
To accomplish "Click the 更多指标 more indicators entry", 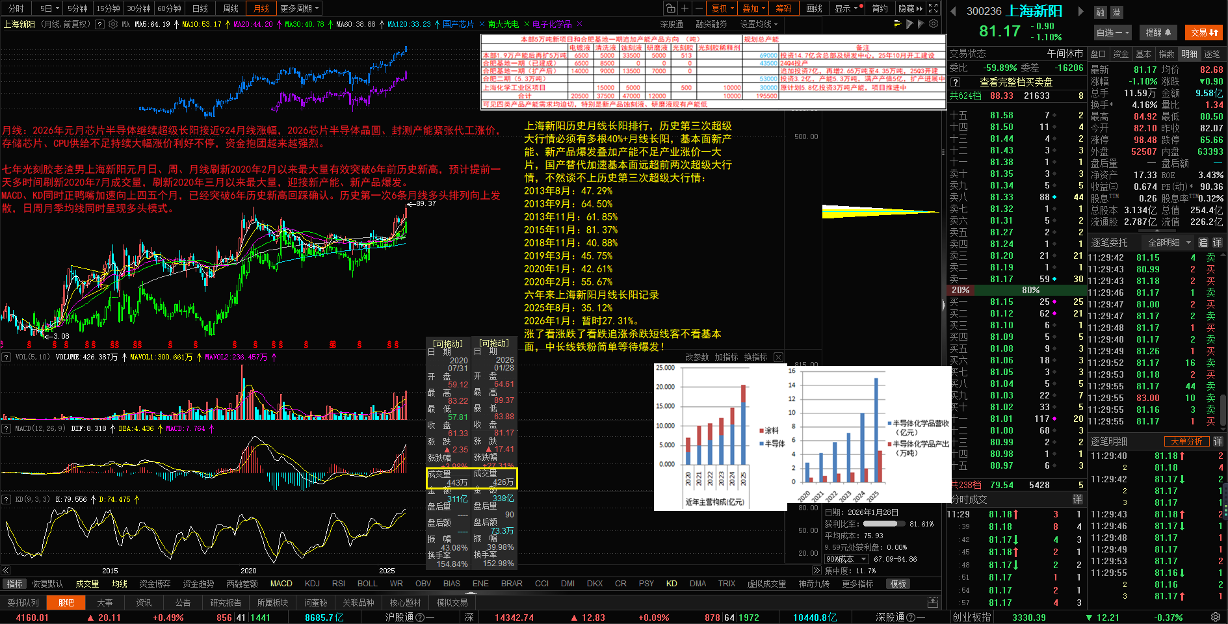I will pos(857,584).
